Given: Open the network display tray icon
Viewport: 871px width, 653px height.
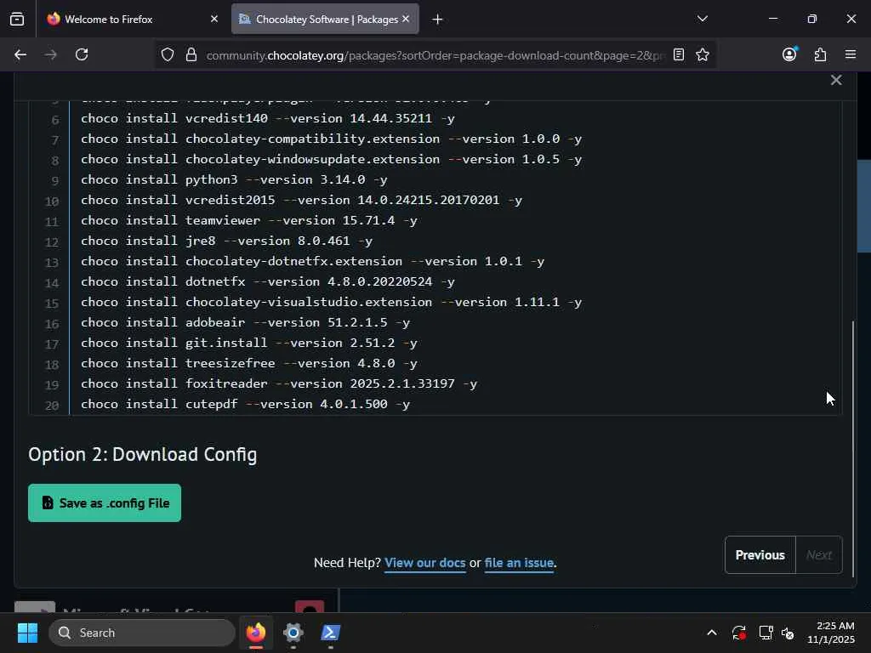Looking at the screenshot, I should [x=766, y=633].
